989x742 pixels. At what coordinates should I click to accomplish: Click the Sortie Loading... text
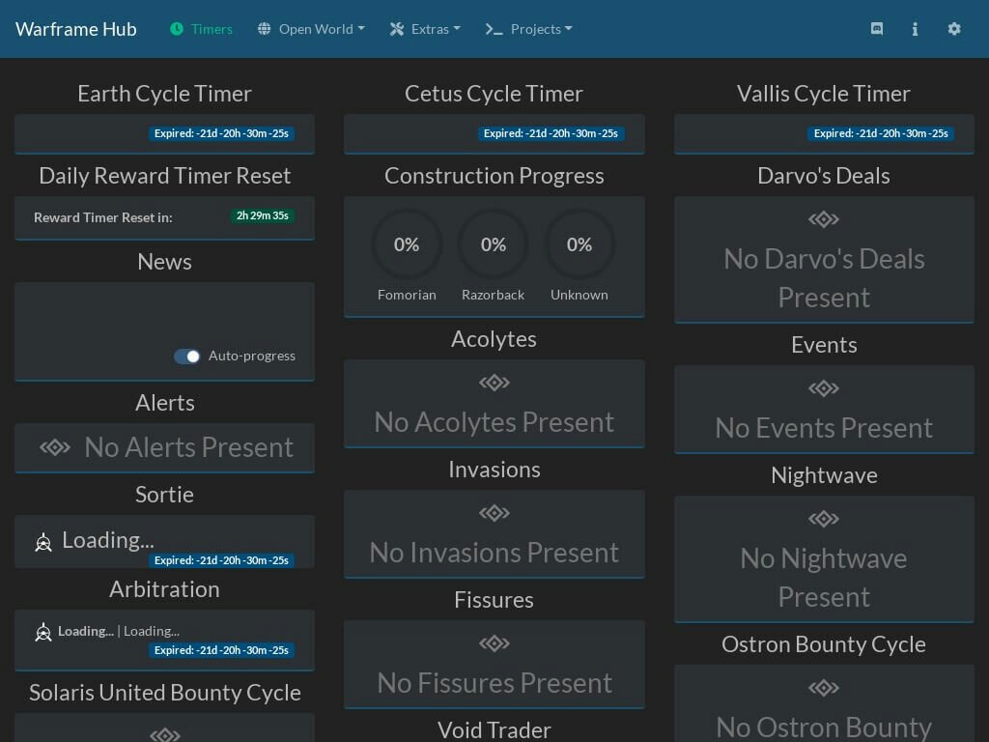pyautogui.click(x=108, y=540)
